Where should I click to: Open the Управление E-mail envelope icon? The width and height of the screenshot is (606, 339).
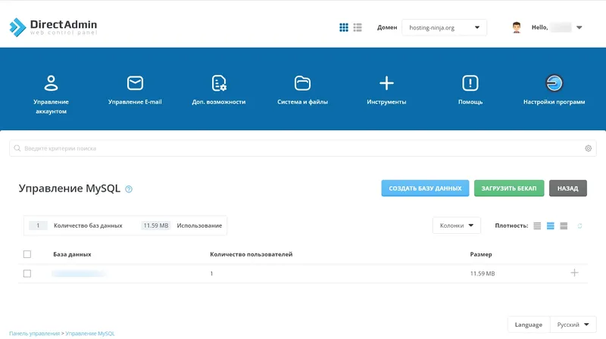pyautogui.click(x=135, y=83)
